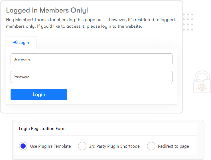Click the Login Registration Form heading
This screenshot has width=211, height=160.
(42, 129)
